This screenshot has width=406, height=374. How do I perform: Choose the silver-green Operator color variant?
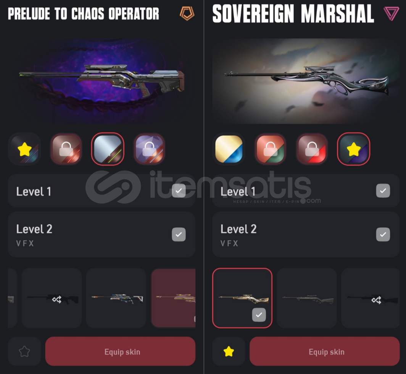[x=108, y=149]
